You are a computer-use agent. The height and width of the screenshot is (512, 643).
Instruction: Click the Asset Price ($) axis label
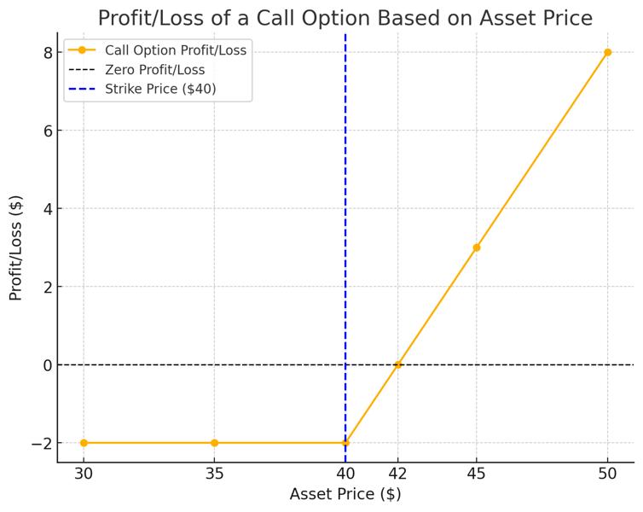coord(345,494)
